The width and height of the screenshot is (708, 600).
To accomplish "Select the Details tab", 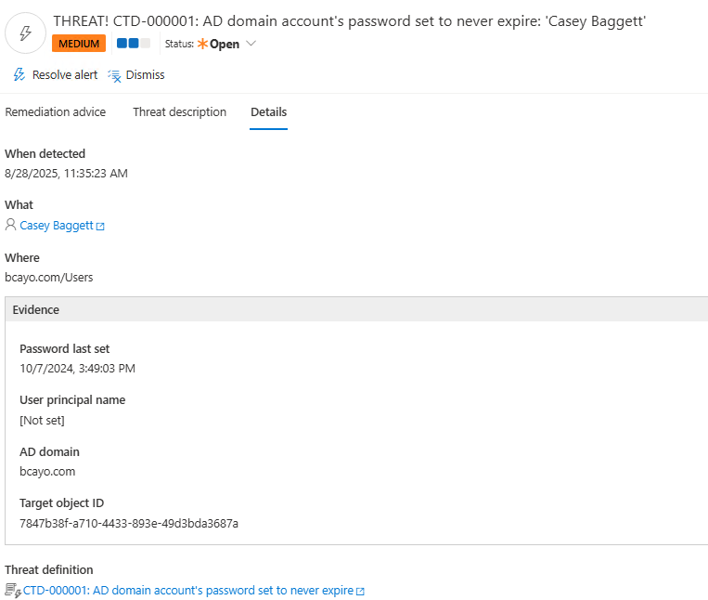I will [x=268, y=112].
